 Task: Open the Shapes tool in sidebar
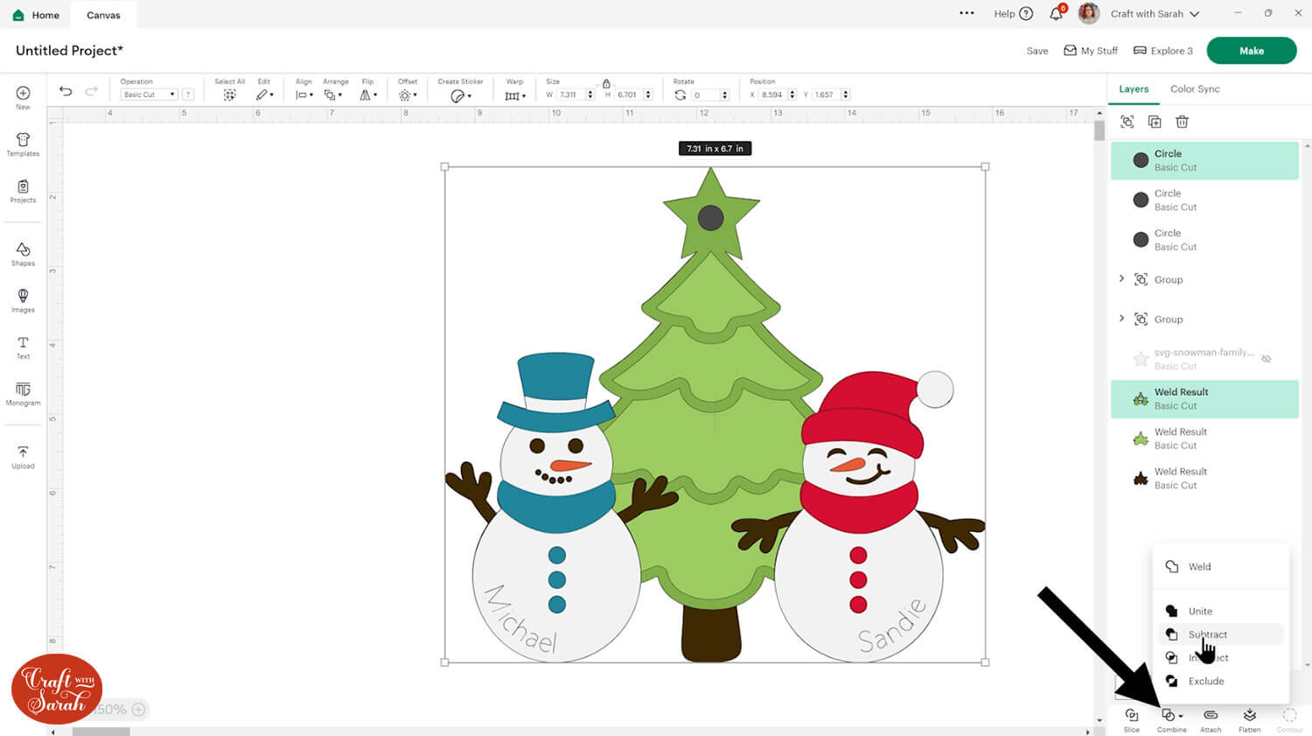click(23, 254)
